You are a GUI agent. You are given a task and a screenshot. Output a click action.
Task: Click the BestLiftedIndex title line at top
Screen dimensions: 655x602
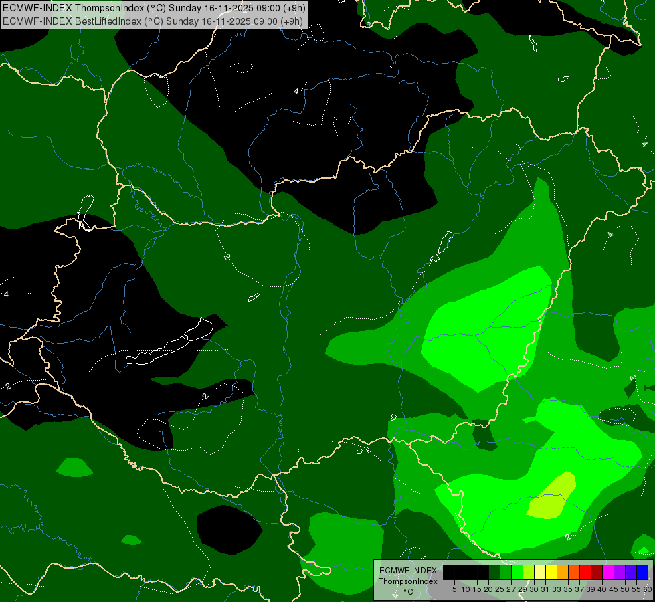point(153,21)
